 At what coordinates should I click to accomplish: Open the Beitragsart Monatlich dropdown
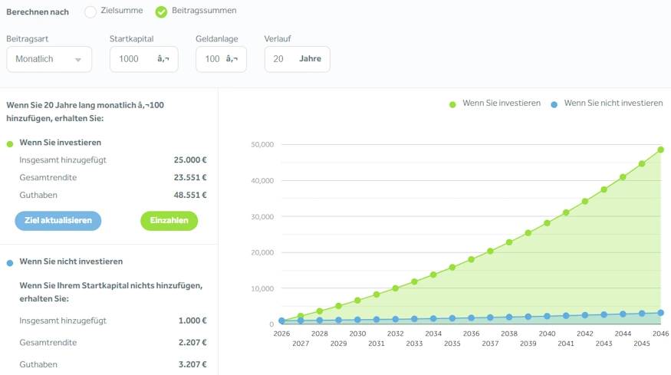click(x=48, y=59)
